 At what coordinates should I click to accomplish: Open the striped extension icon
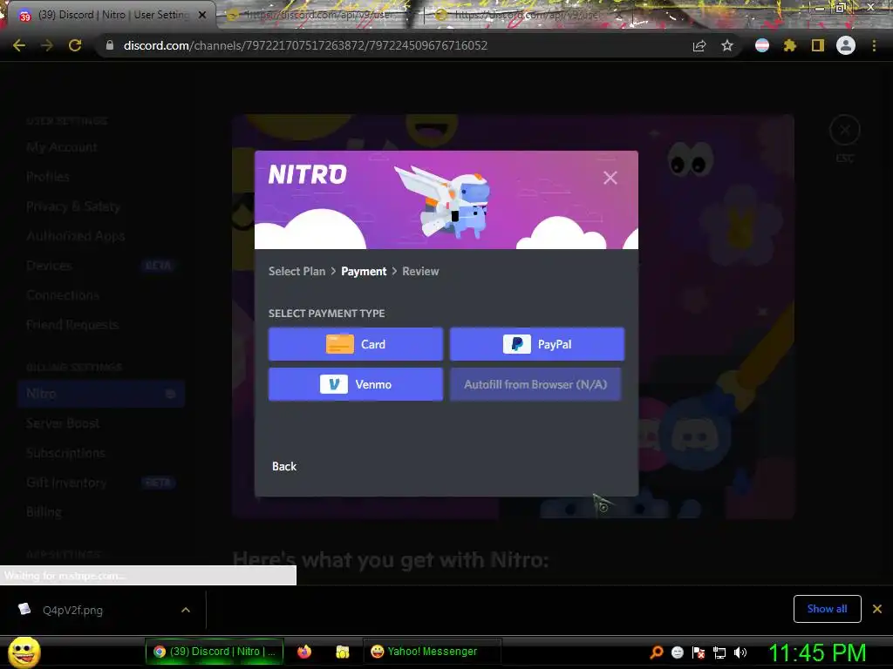coord(762,45)
